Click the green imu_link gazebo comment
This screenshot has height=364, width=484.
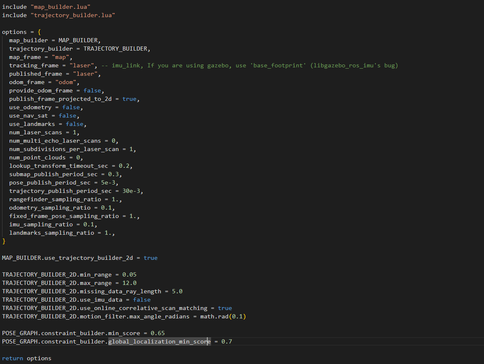pyautogui.click(x=249, y=65)
